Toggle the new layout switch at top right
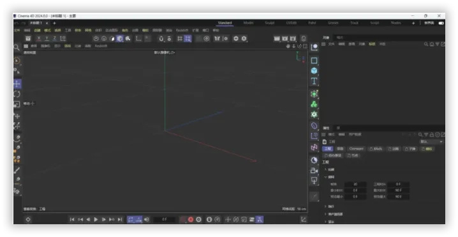Image resolution: width=458 pixels, height=237 pixels. tap(441, 23)
